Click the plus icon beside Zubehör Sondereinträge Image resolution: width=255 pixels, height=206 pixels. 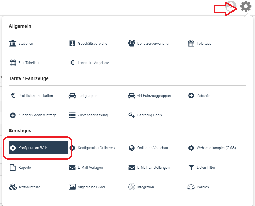13,115
